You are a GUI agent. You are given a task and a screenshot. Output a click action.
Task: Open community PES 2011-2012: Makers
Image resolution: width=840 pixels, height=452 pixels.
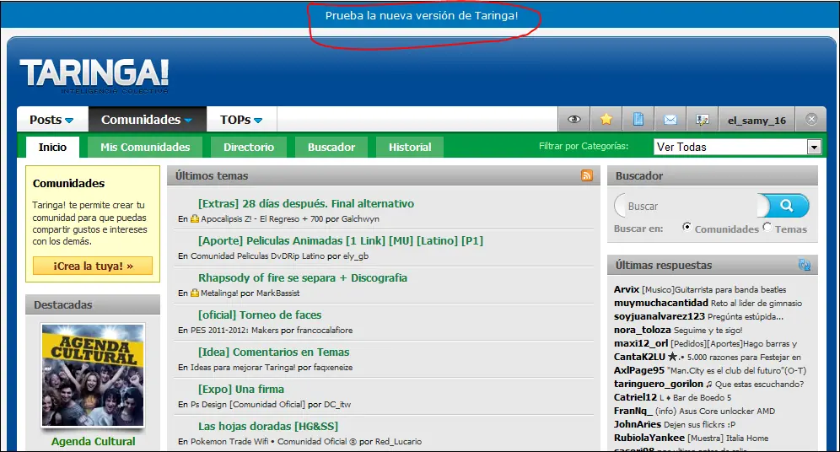pos(234,330)
